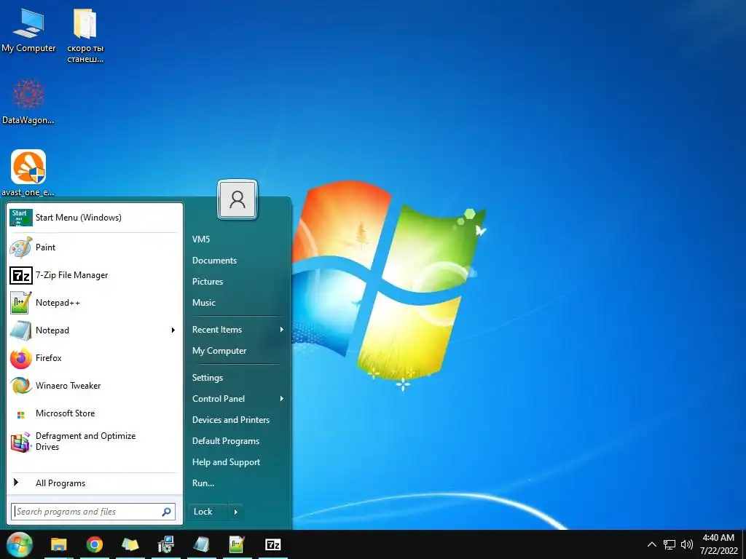Expand Notepad recent files arrow
746x559 pixels.
173,330
